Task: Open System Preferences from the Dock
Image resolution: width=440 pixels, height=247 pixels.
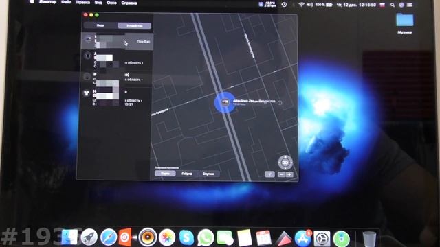Action: coord(322,238)
